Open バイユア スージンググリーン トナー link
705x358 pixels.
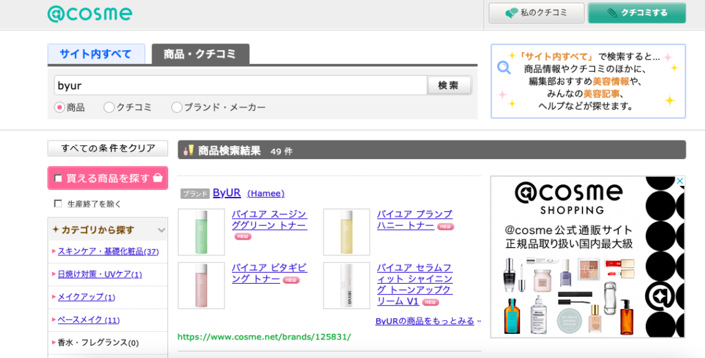[269, 220]
